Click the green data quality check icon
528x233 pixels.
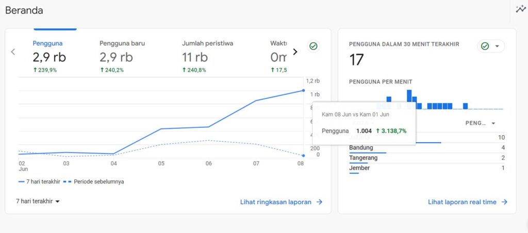313,46
